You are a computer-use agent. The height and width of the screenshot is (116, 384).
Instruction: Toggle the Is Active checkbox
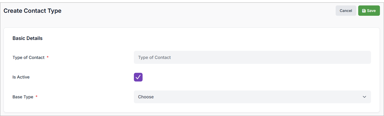138,77
